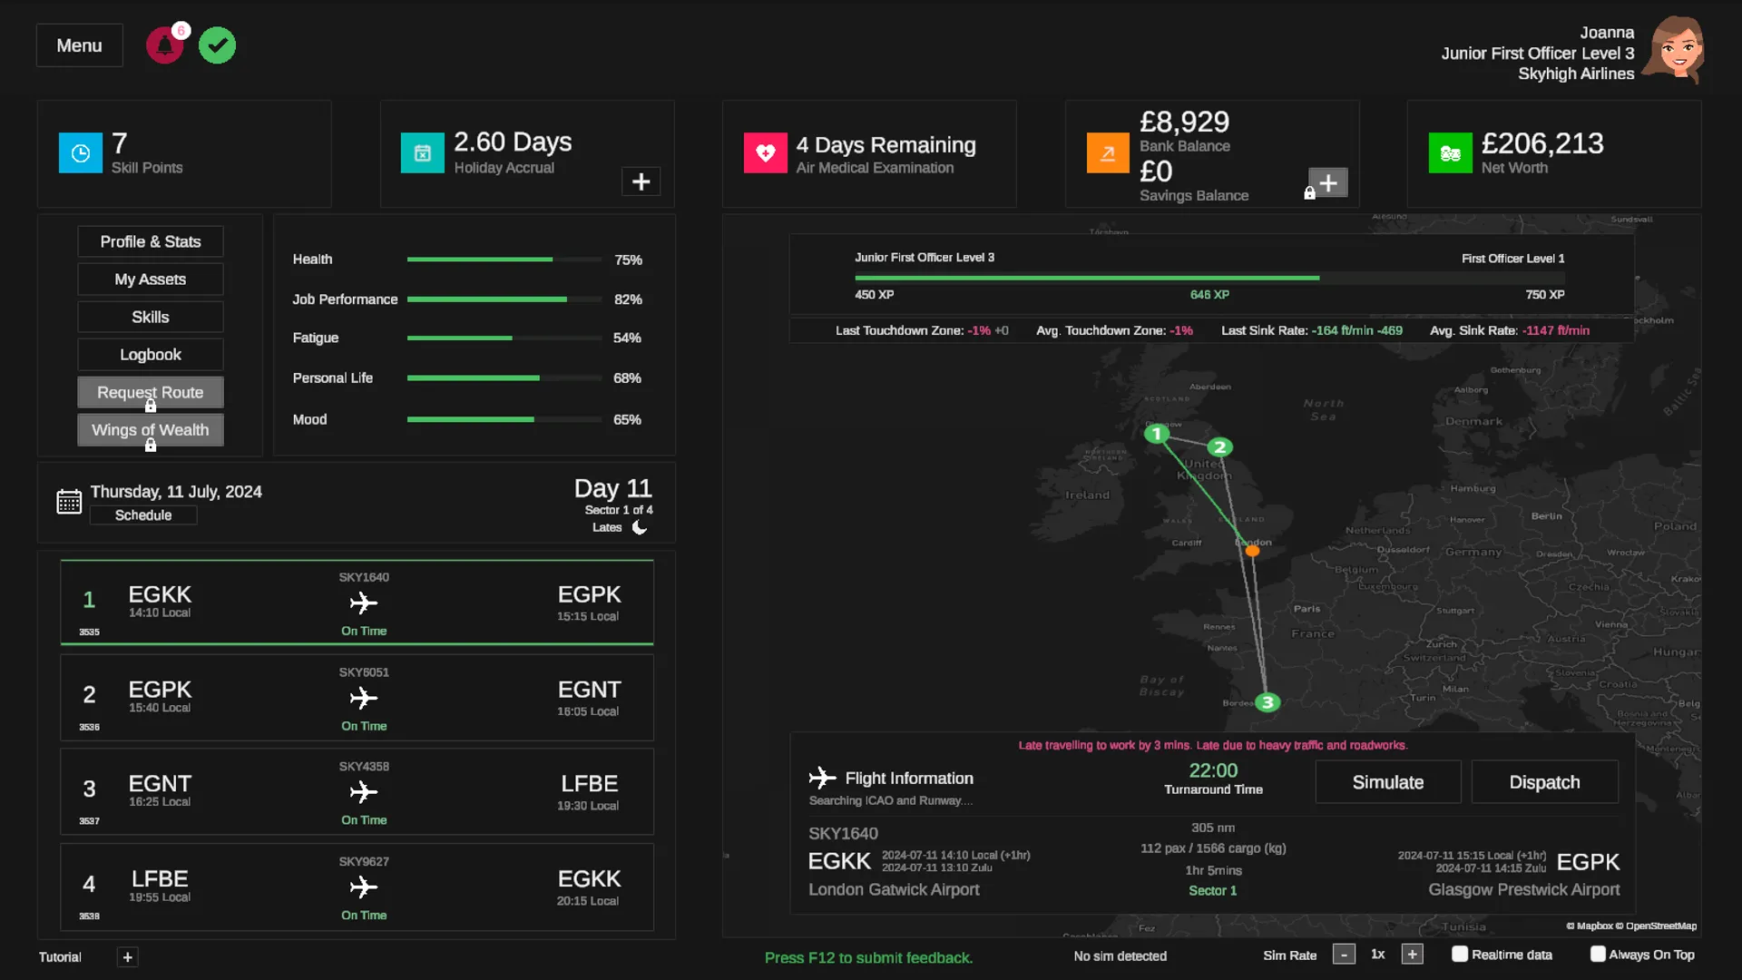Screen dimensions: 1742x980
Task: Expand the Tutorial panel with plus button
Action: 128,956
